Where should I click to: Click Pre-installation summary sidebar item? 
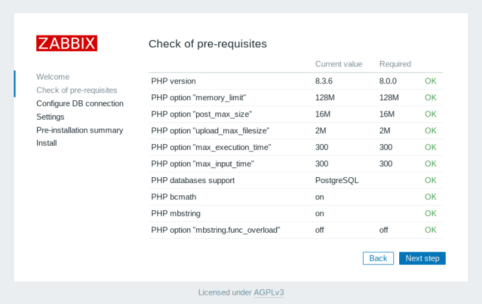coord(79,130)
